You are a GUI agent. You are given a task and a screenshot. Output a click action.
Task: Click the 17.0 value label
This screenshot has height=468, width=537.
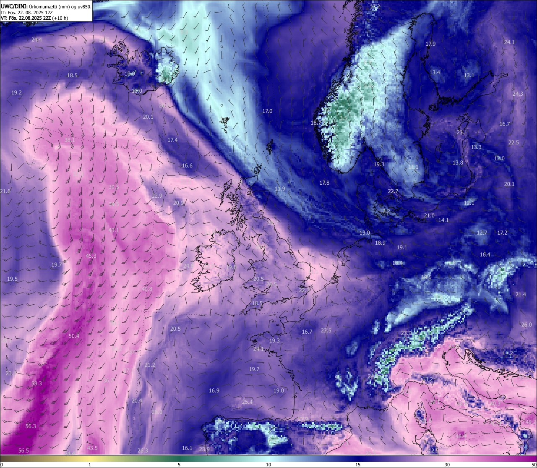pos(267,111)
